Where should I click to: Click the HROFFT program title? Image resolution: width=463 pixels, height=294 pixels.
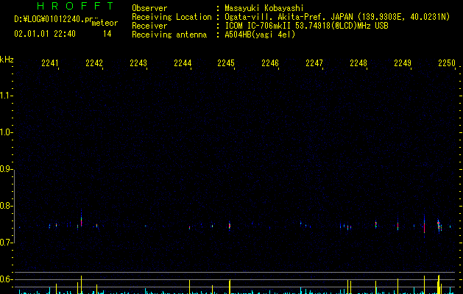76,6
